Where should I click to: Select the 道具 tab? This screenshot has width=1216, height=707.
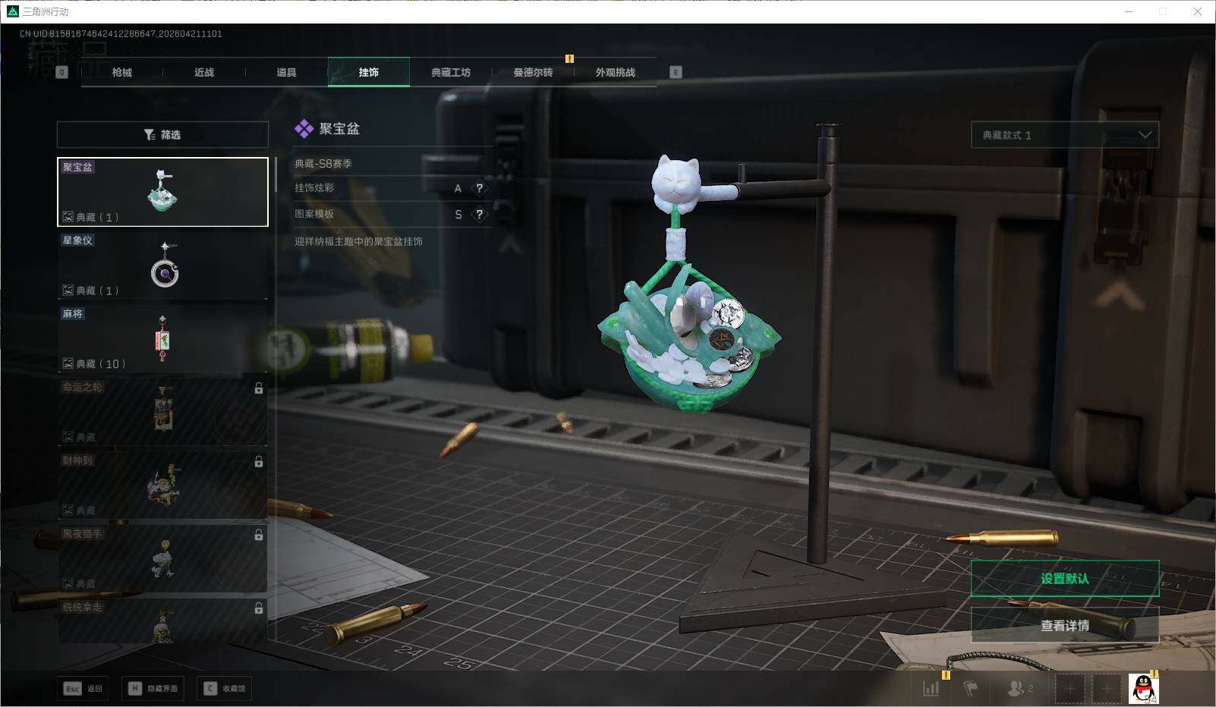[x=286, y=72]
